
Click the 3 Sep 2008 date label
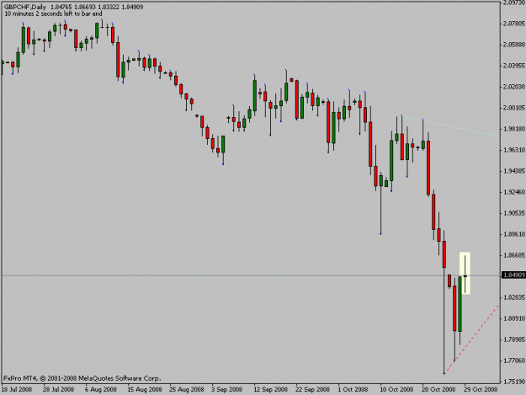pyautogui.click(x=226, y=390)
